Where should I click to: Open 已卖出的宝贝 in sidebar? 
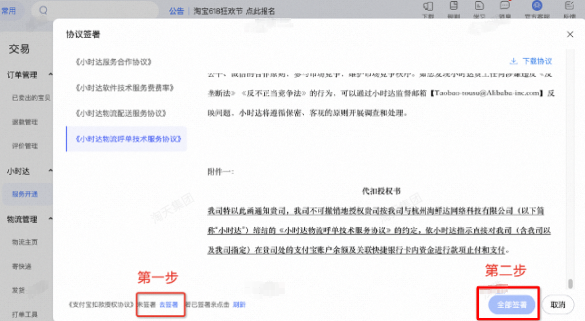click(31, 98)
